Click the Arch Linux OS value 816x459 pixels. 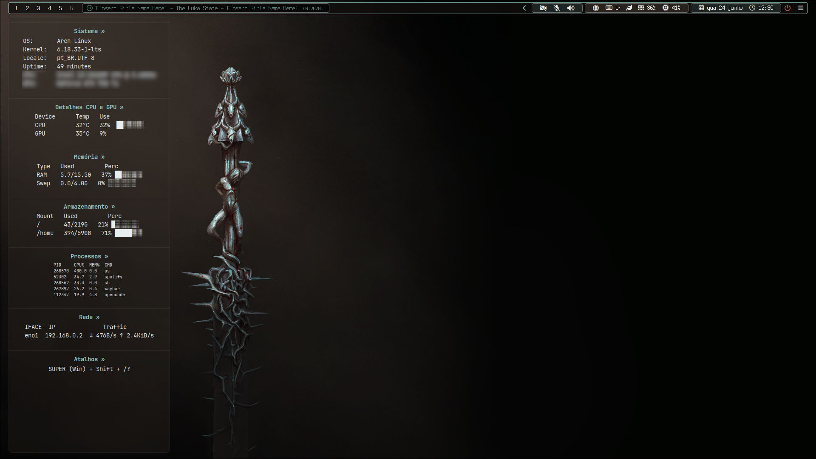[x=74, y=41]
